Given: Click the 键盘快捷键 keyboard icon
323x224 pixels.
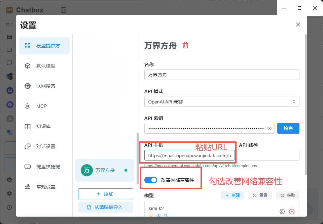Looking at the screenshot, I should (28, 167).
